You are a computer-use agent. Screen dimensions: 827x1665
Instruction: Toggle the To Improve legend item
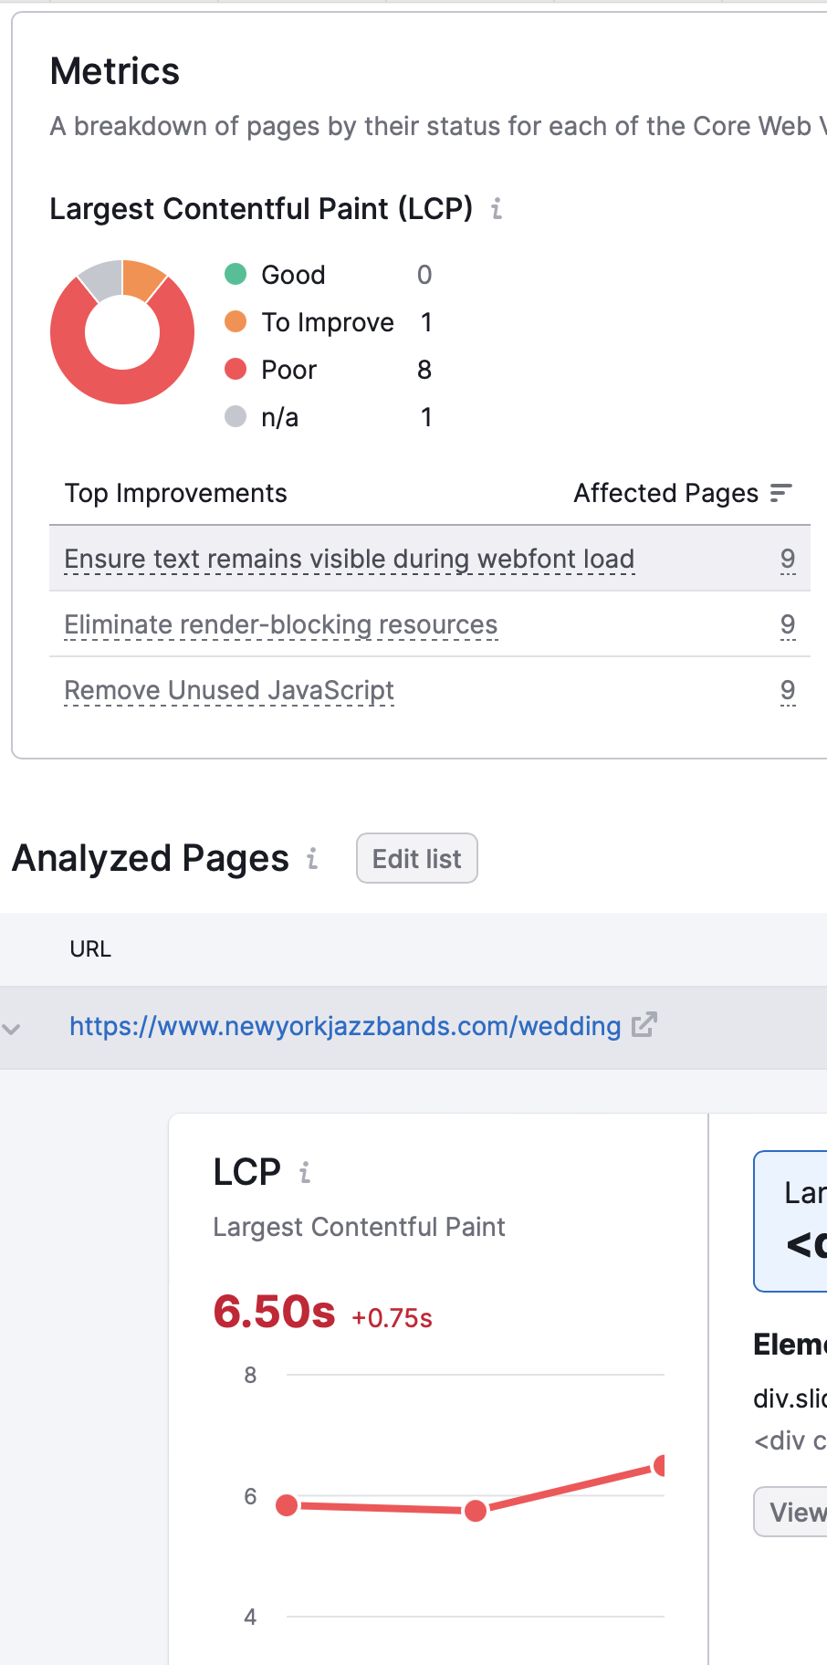pos(309,322)
